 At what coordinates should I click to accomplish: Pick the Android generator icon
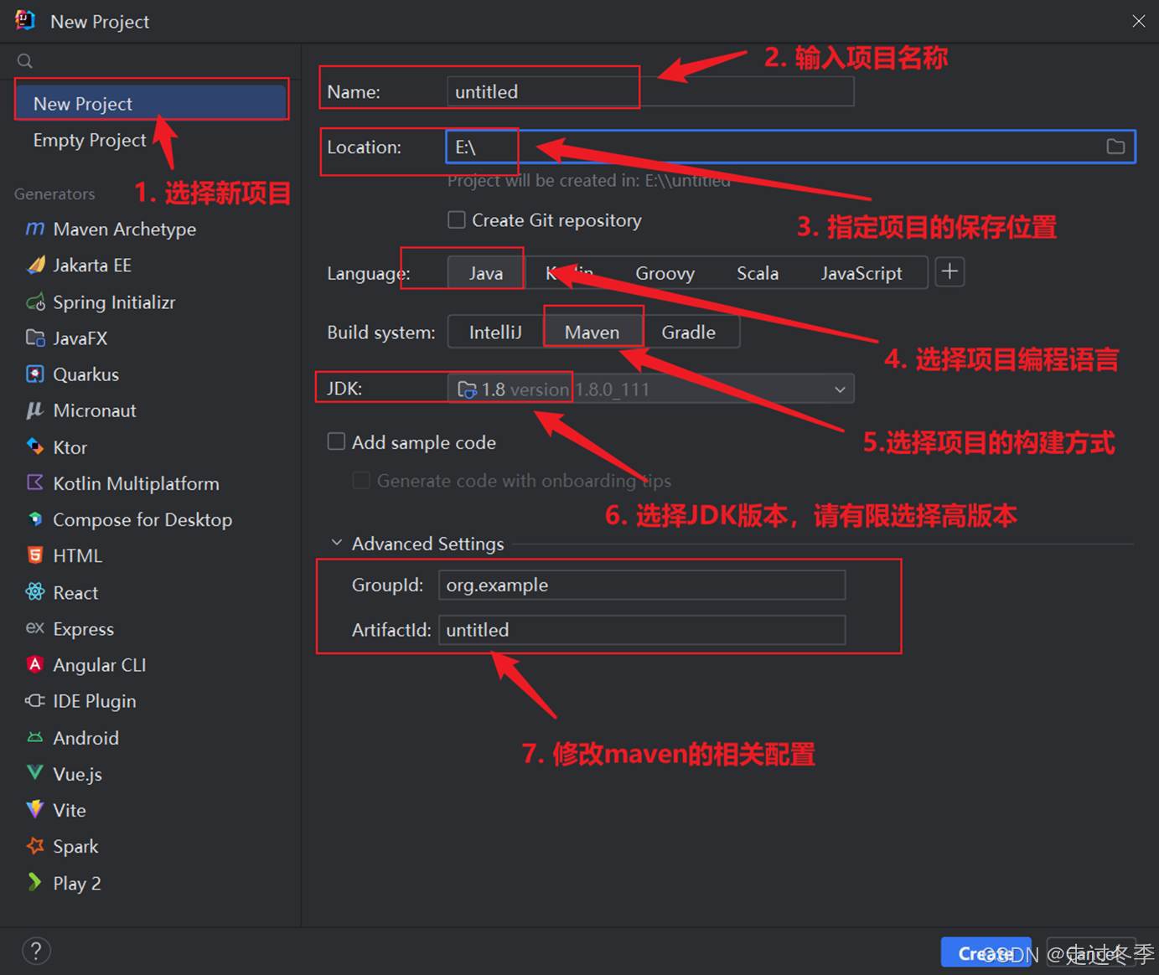[x=35, y=737]
